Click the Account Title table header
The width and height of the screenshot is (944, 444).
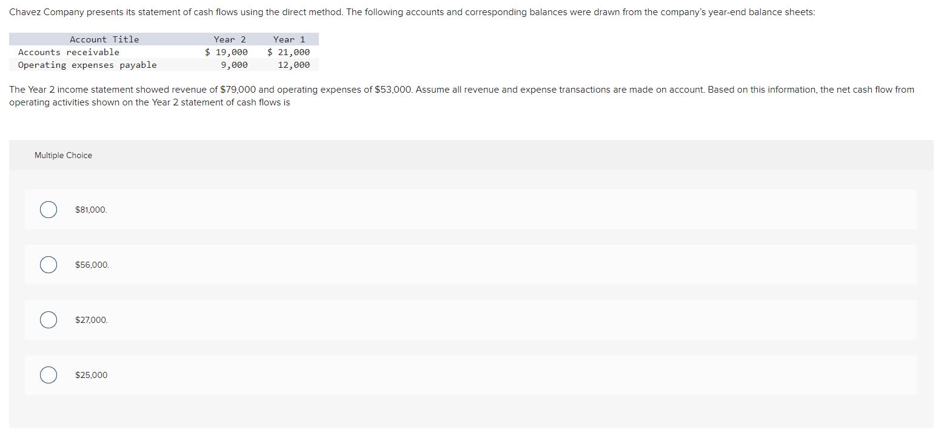(104, 39)
